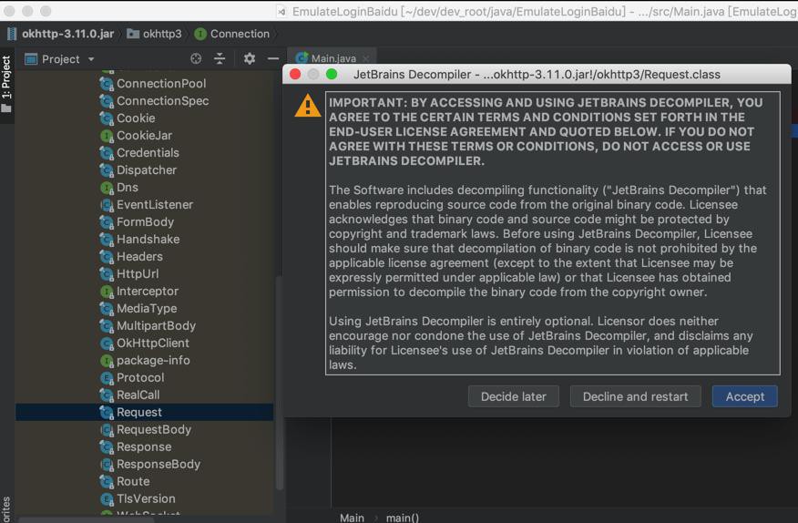Close the Main.java tab
The width and height of the screenshot is (798, 523).
365,58
